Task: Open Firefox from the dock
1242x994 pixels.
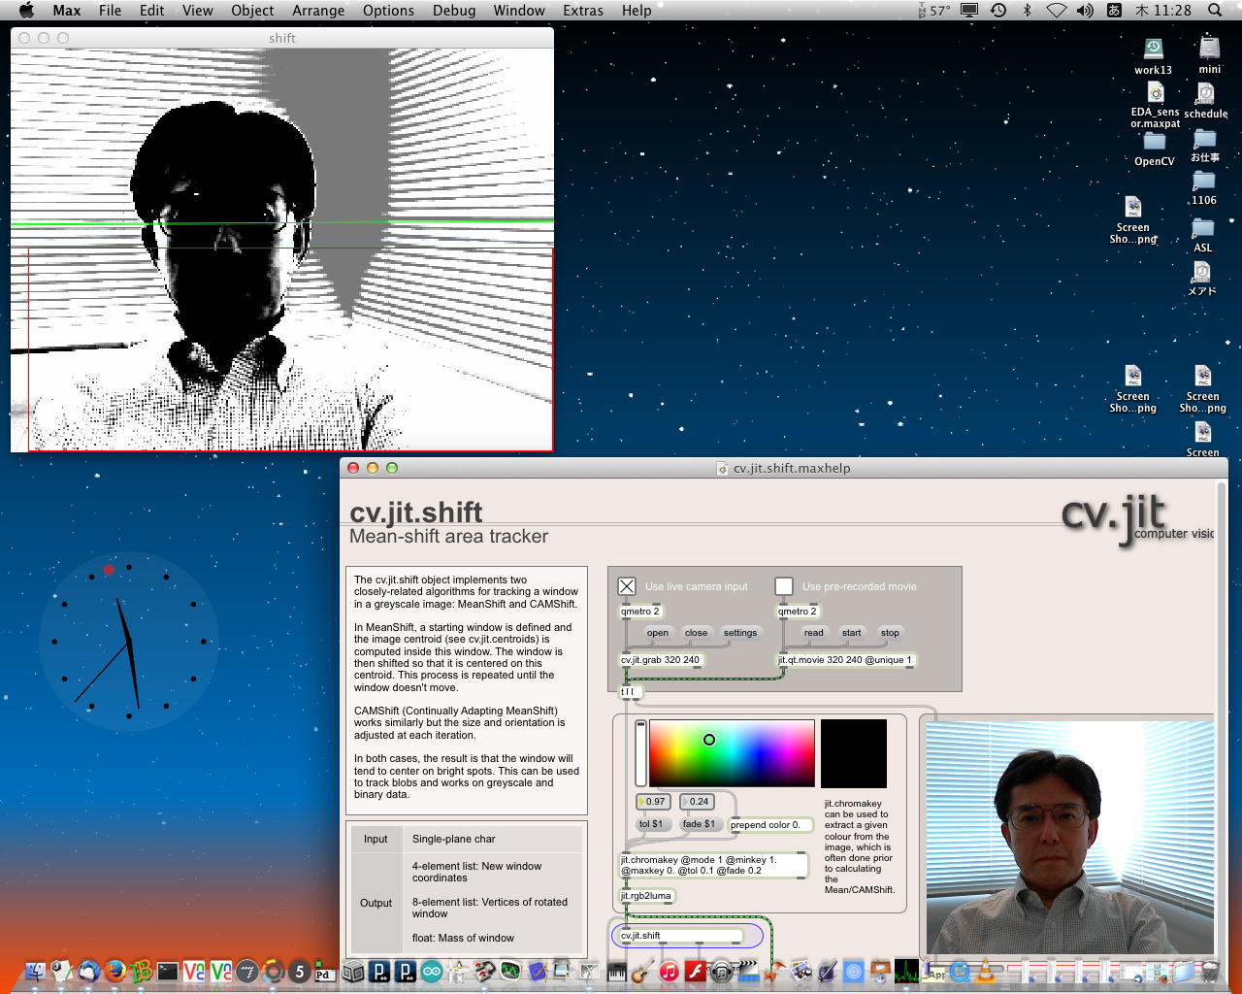Action: click(x=115, y=971)
